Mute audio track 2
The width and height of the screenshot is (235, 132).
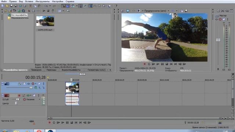coord(34,95)
